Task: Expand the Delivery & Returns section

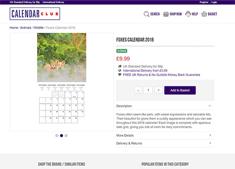Action: click(165, 143)
